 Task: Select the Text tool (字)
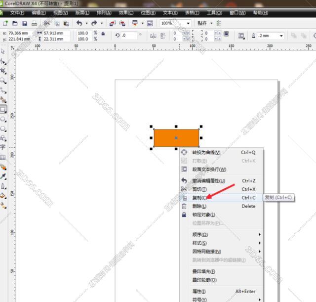pos(3,147)
